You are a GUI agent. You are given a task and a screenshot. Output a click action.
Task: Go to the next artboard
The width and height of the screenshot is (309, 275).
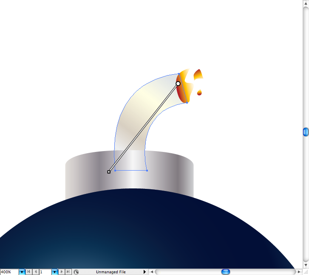pos(62,272)
